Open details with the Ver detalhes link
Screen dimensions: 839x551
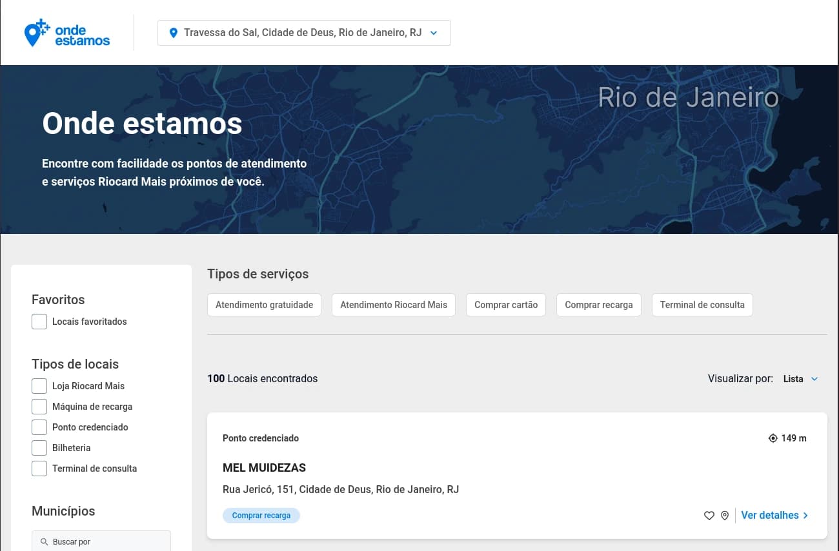[x=770, y=516]
